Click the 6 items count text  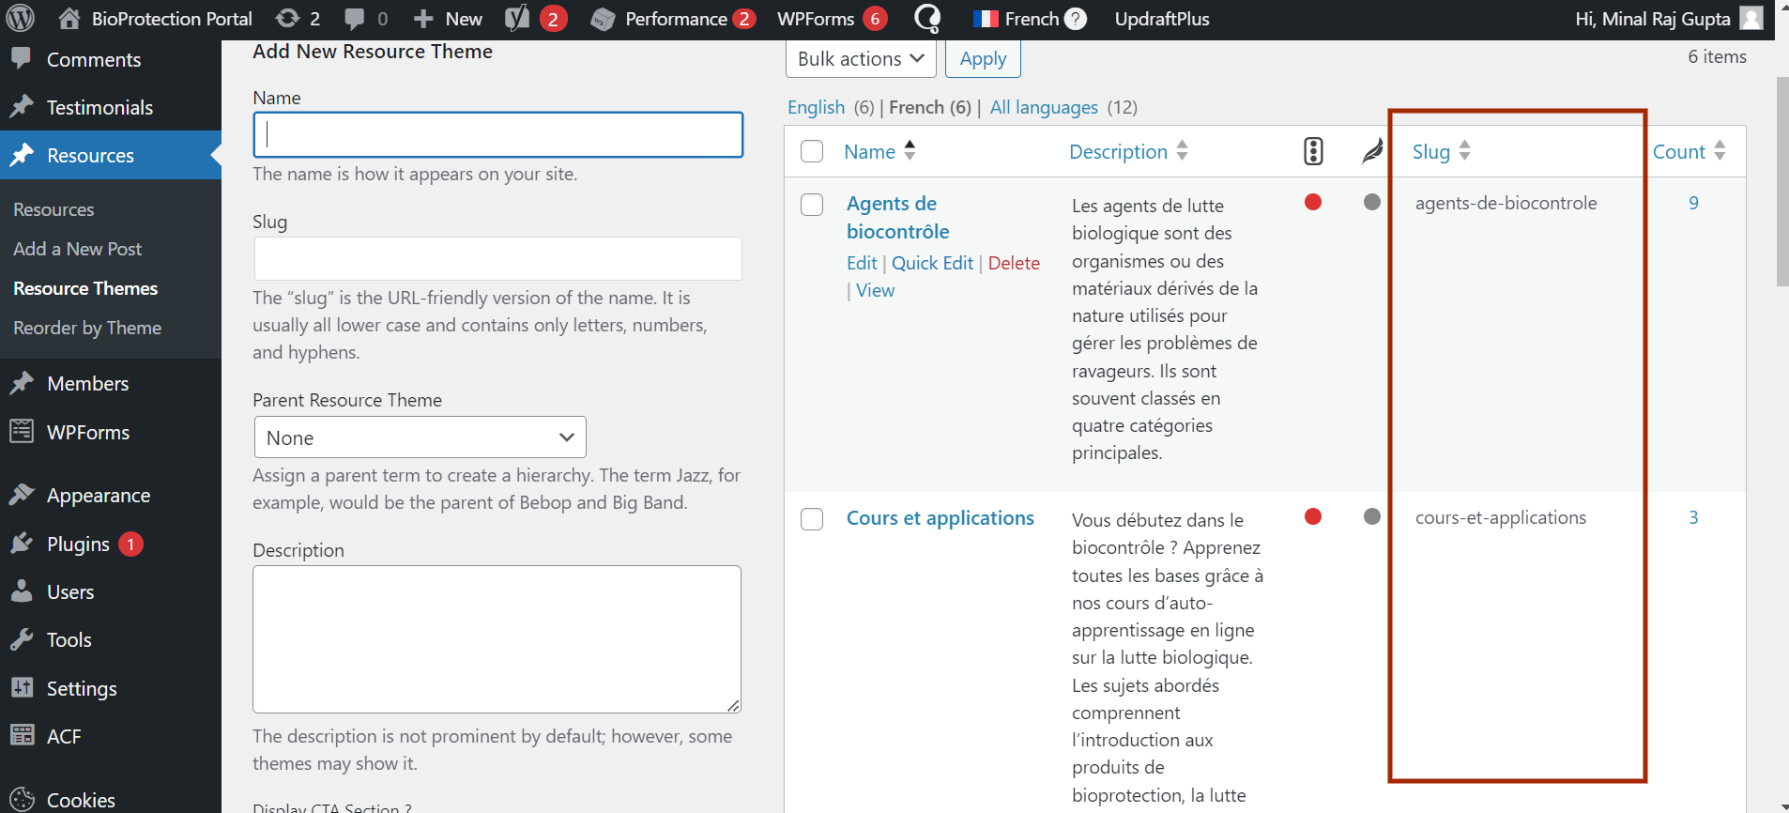[x=1717, y=56]
